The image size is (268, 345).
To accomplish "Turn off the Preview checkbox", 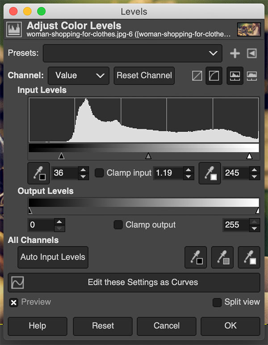I will (x=14, y=302).
